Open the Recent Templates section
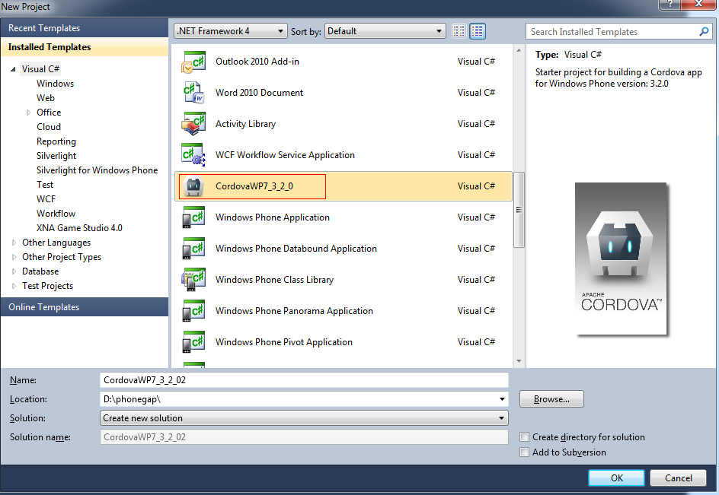The height and width of the screenshot is (495, 719). pyautogui.click(x=85, y=28)
